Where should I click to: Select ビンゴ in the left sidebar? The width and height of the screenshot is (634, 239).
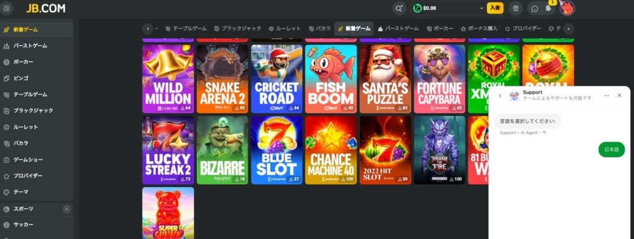point(37,78)
